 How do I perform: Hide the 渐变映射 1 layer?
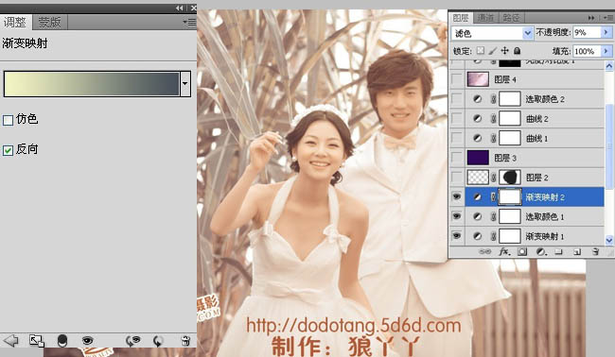[457, 236]
